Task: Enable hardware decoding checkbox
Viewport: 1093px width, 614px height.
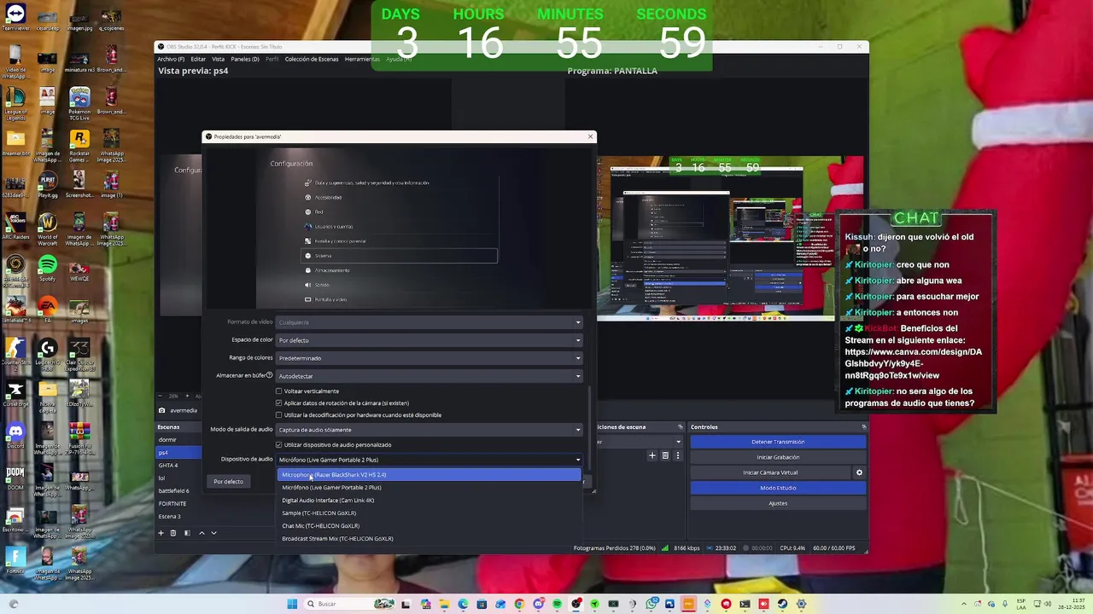Action: click(x=278, y=414)
